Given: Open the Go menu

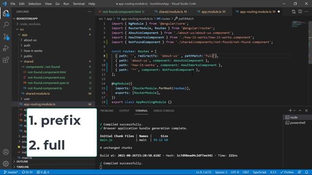Looking at the screenshot, I should 58,3.
